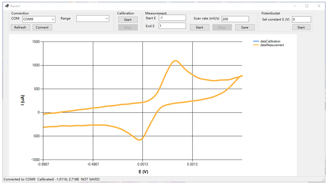Minimize the Form1 window
The width and height of the screenshot is (327, 187).
pos(295,6)
